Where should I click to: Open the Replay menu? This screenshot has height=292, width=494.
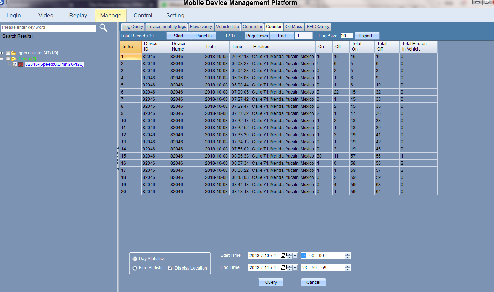(x=78, y=16)
